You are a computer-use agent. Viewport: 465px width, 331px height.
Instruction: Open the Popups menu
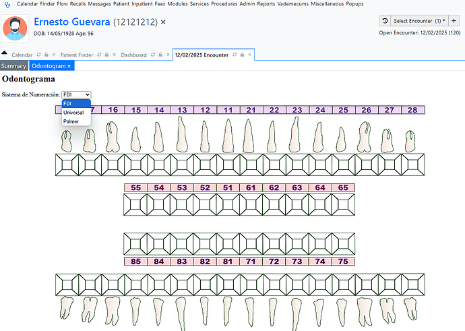click(x=354, y=4)
